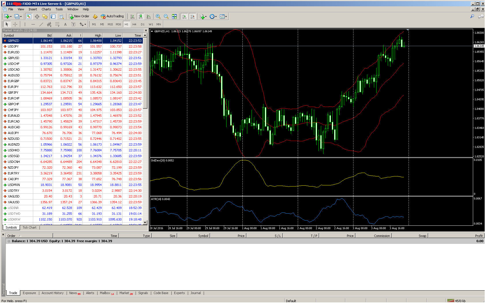Open the Charts menu
The image size is (487, 305).
46,9
